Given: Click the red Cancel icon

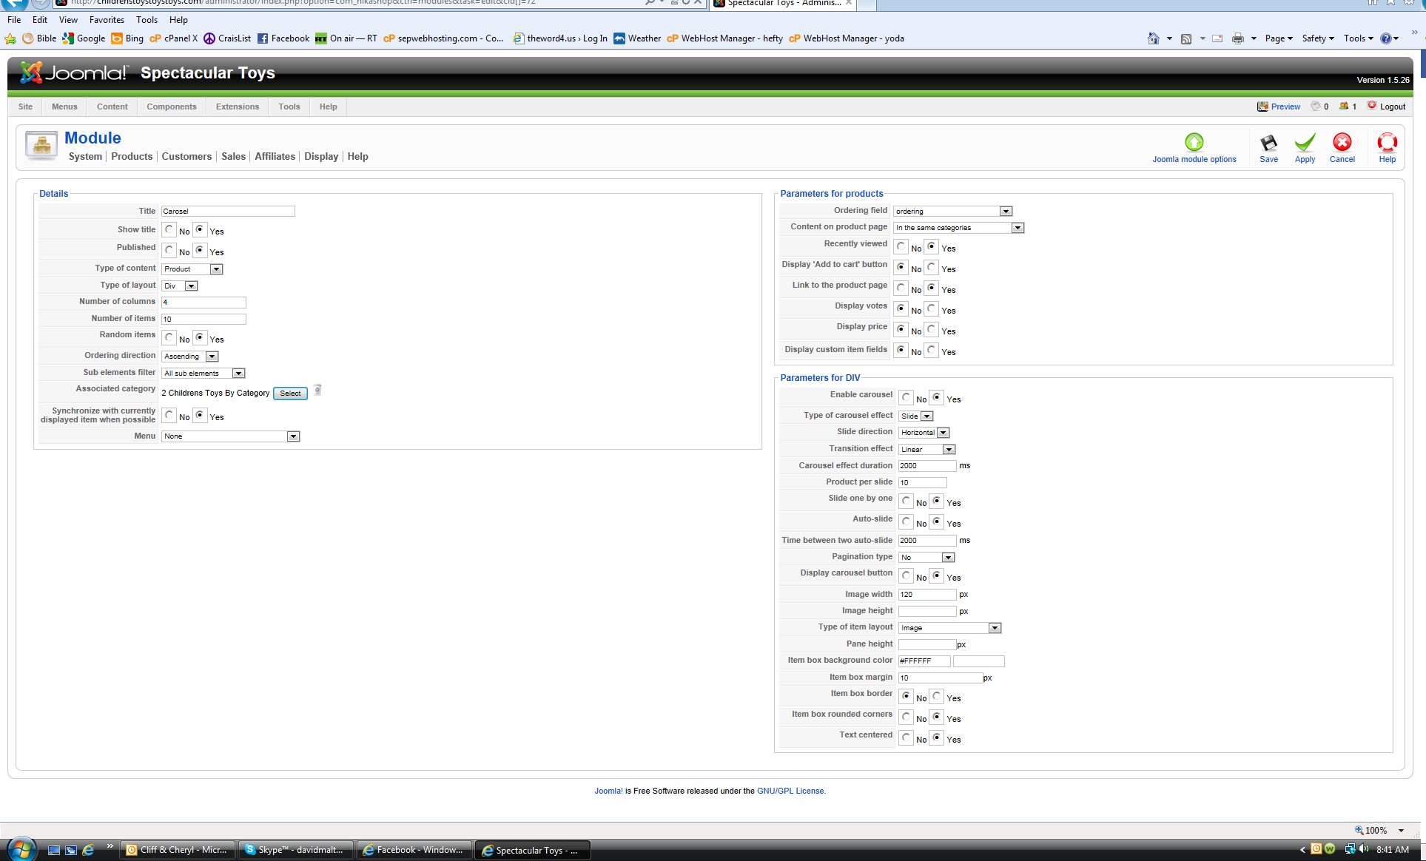Looking at the screenshot, I should [x=1342, y=143].
